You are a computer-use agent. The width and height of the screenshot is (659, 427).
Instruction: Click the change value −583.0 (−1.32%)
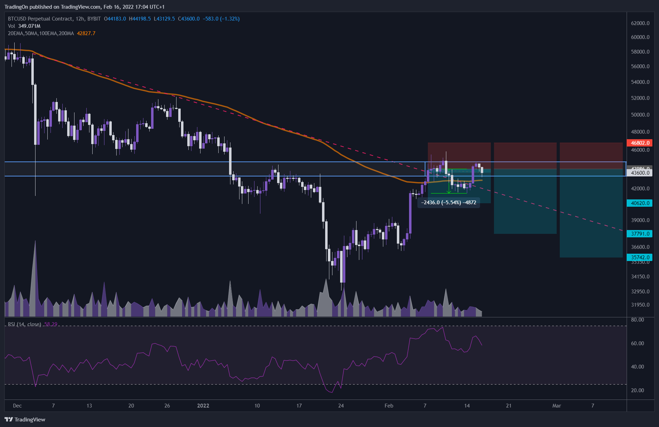(221, 19)
